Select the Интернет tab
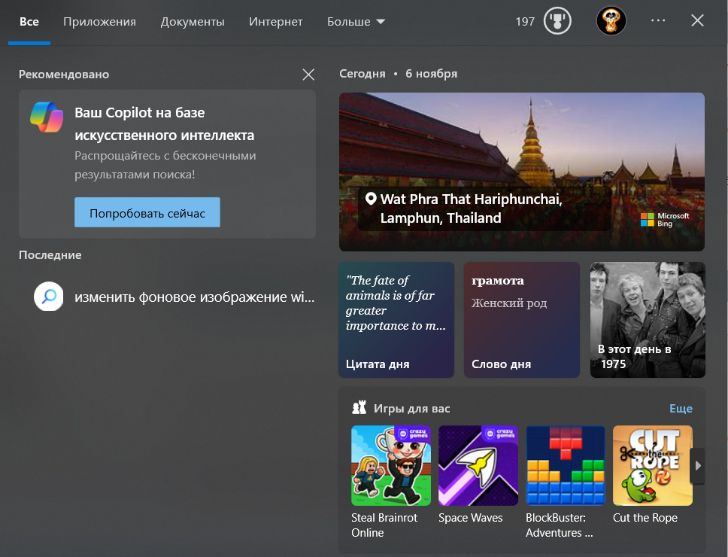The width and height of the screenshot is (728, 557). click(276, 22)
